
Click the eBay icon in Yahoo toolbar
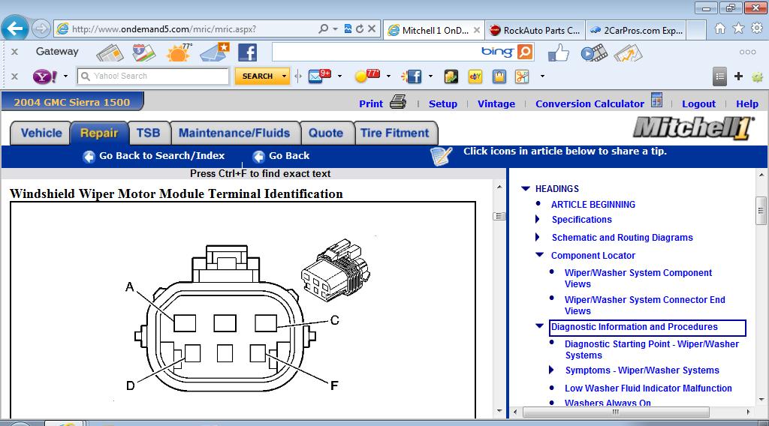tap(475, 76)
